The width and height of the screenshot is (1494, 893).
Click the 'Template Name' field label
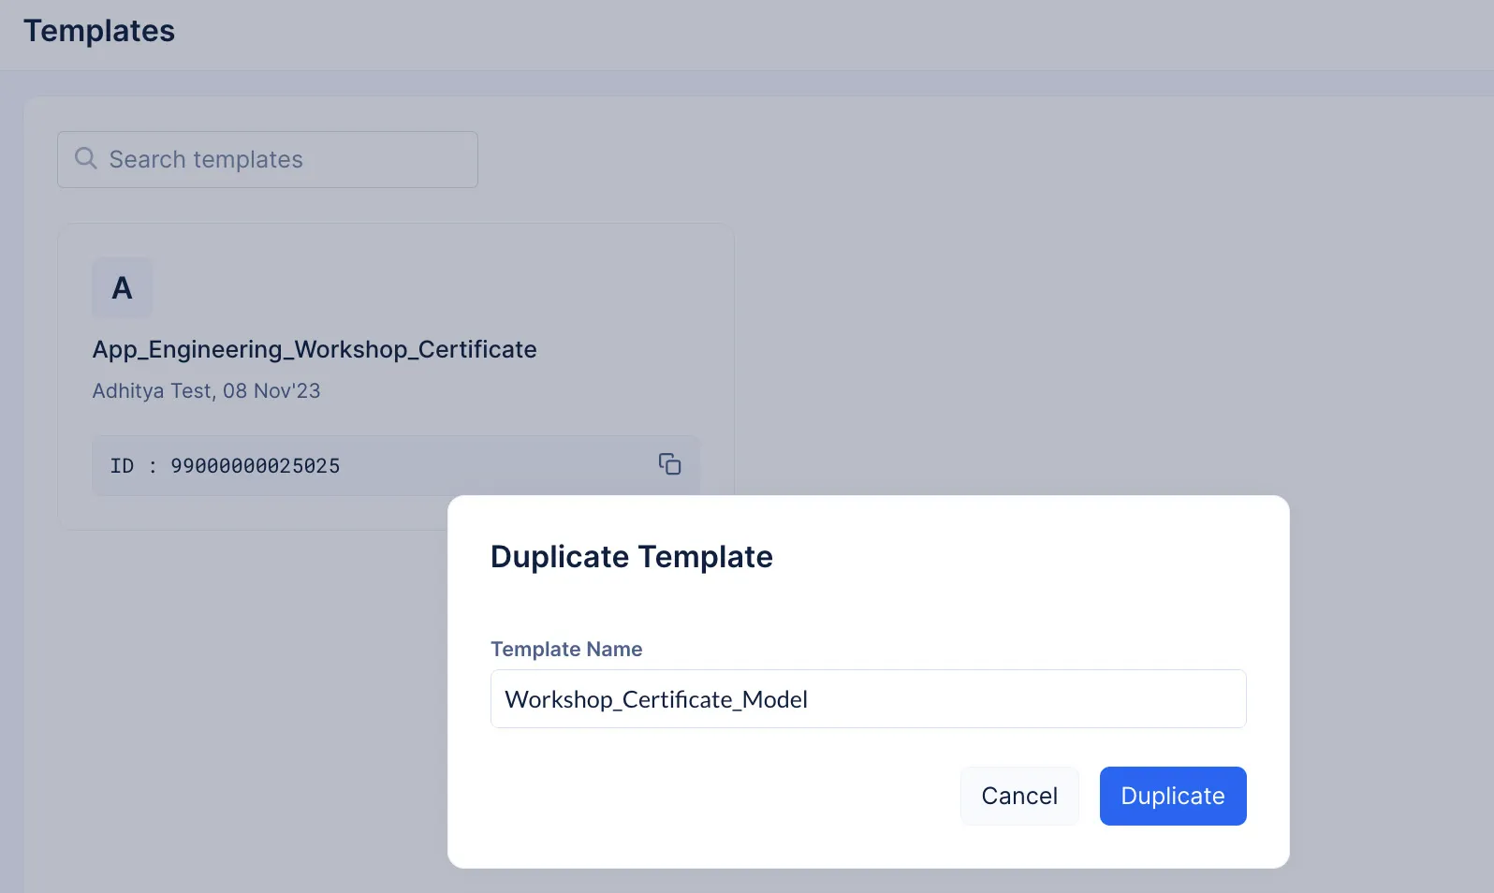[x=566, y=649]
